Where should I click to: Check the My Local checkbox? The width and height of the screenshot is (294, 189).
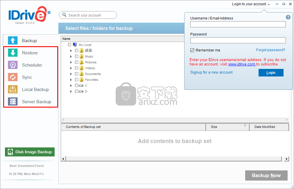(69, 45)
